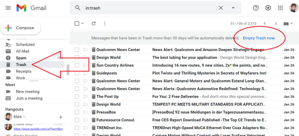Open the account profile picture
The height and width of the screenshot is (136, 299).
coord(294,8)
